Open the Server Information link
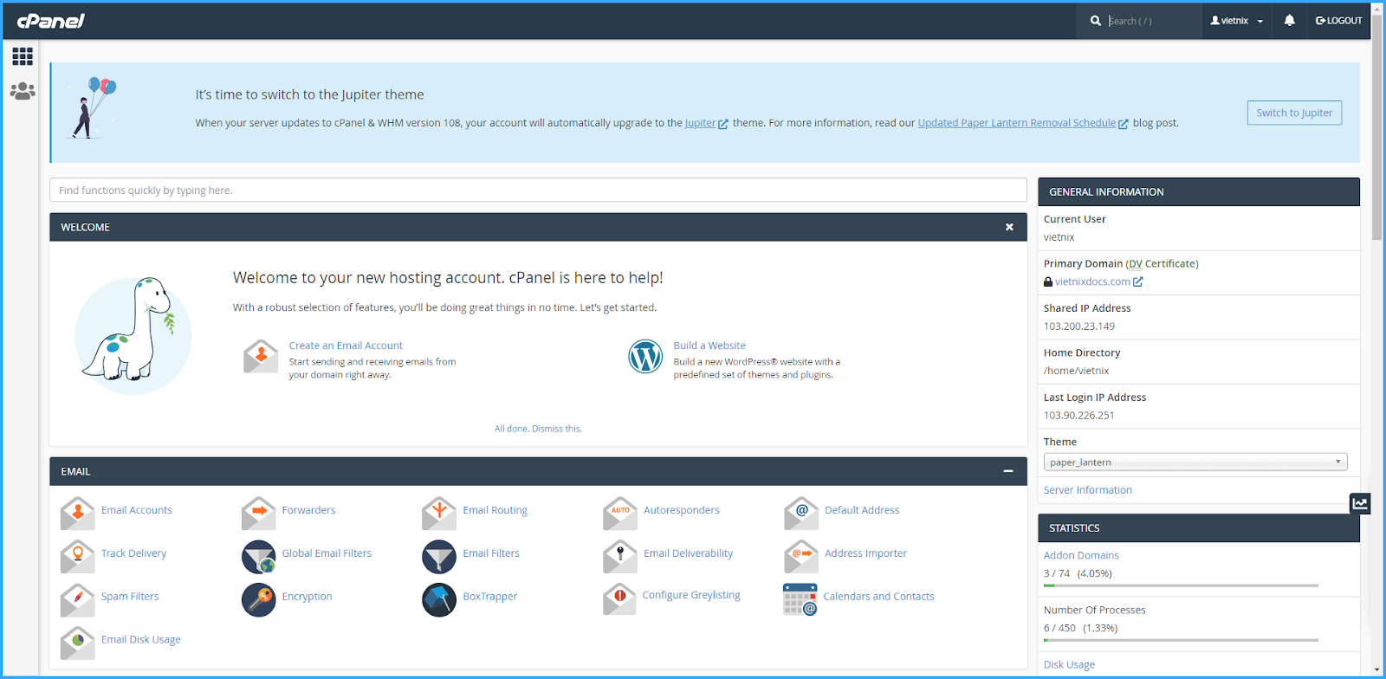 [x=1087, y=490]
